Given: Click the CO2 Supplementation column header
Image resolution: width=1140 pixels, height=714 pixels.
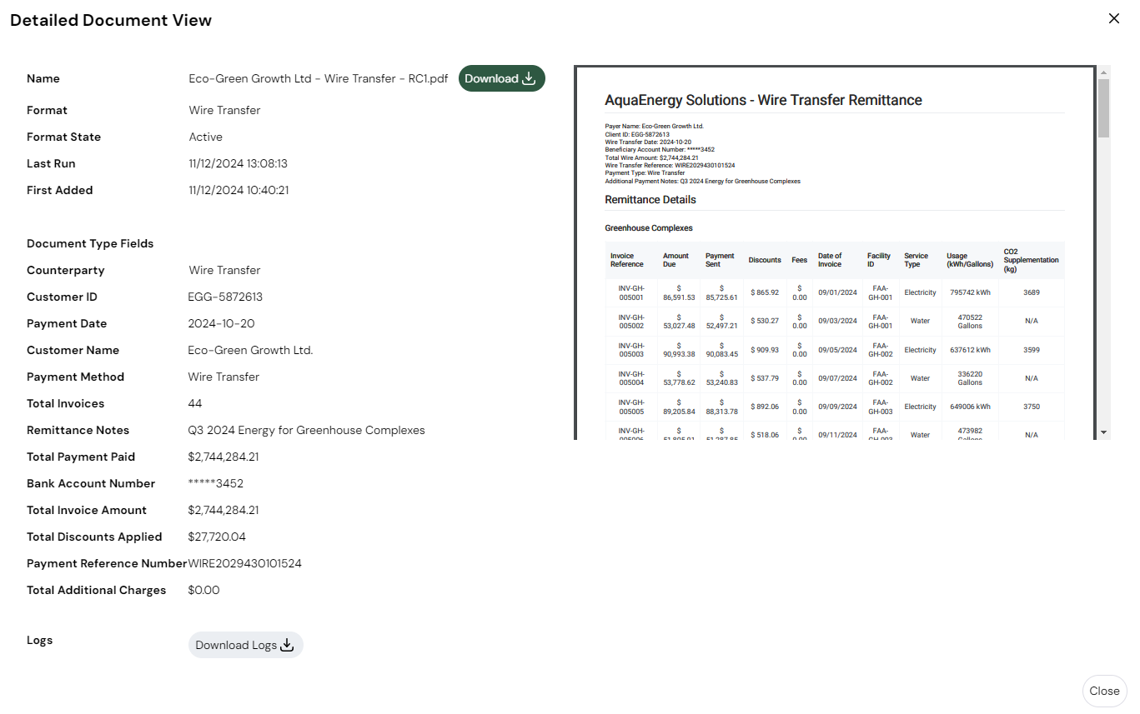Looking at the screenshot, I should point(1031,260).
